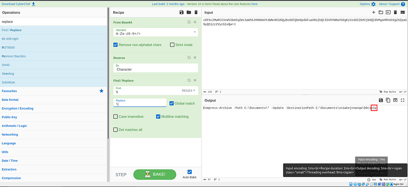Click the green BAKE! button
The width and height of the screenshot is (408, 187).
click(x=155, y=174)
